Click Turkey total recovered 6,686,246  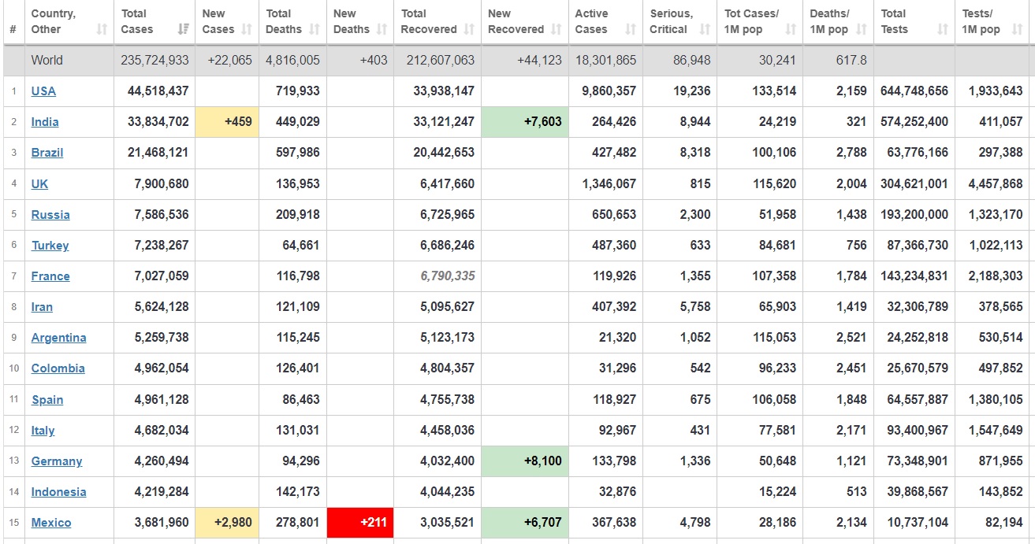click(x=448, y=245)
